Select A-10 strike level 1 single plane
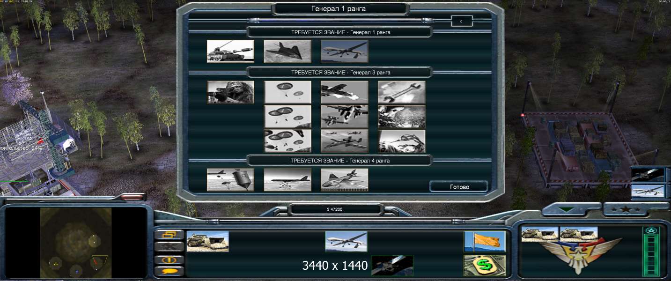Viewport: 671px width, 281px height. (345, 92)
